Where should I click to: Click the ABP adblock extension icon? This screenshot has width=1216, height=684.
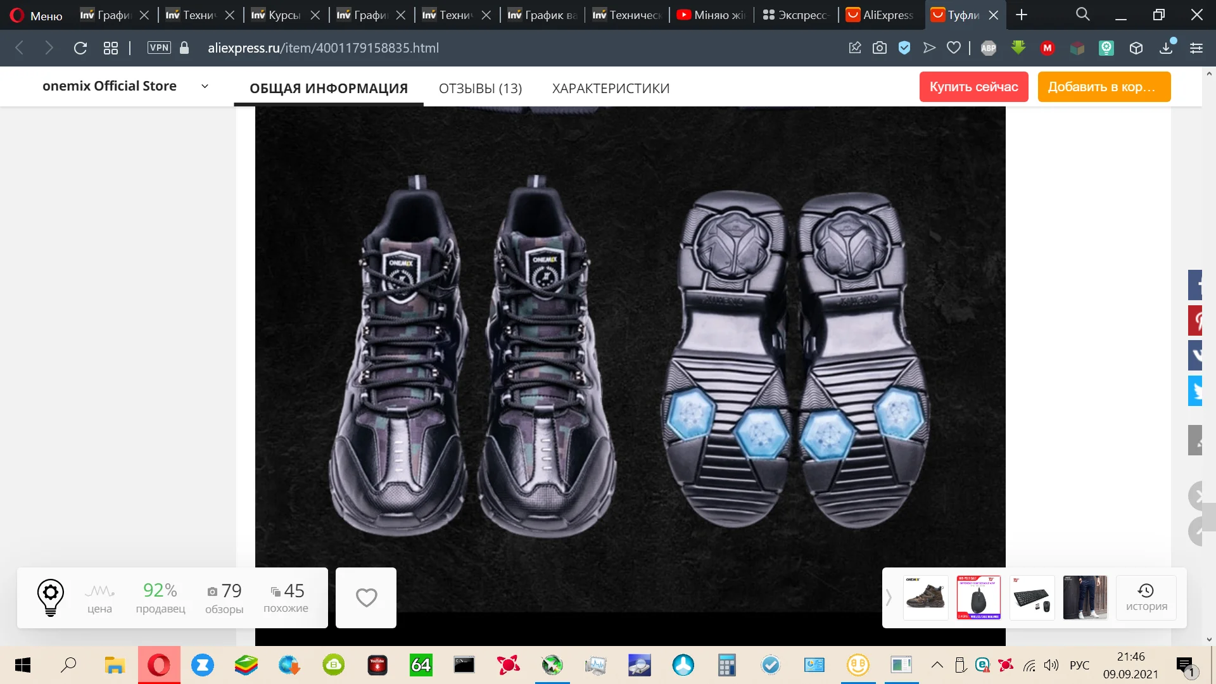coord(988,48)
